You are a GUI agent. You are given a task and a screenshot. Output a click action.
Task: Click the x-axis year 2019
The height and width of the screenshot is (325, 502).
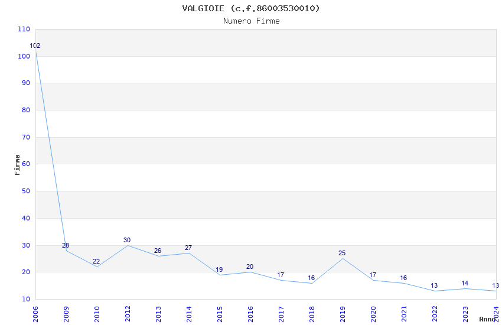(343, 314)
